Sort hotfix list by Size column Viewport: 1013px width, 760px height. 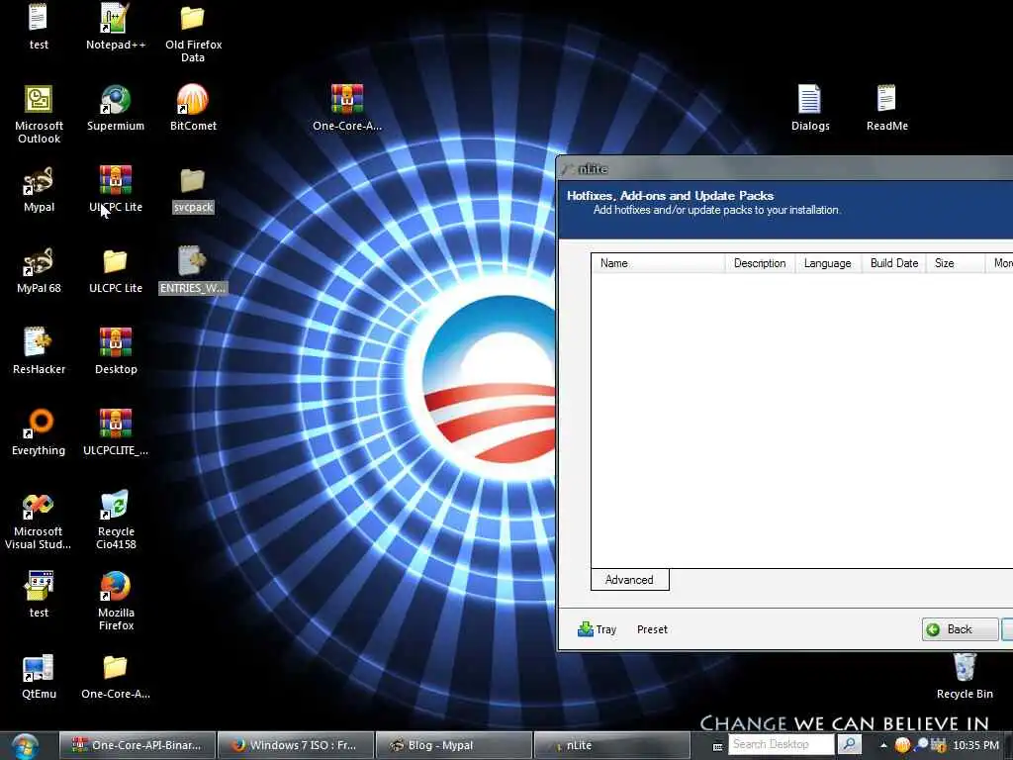click(956, 263)
